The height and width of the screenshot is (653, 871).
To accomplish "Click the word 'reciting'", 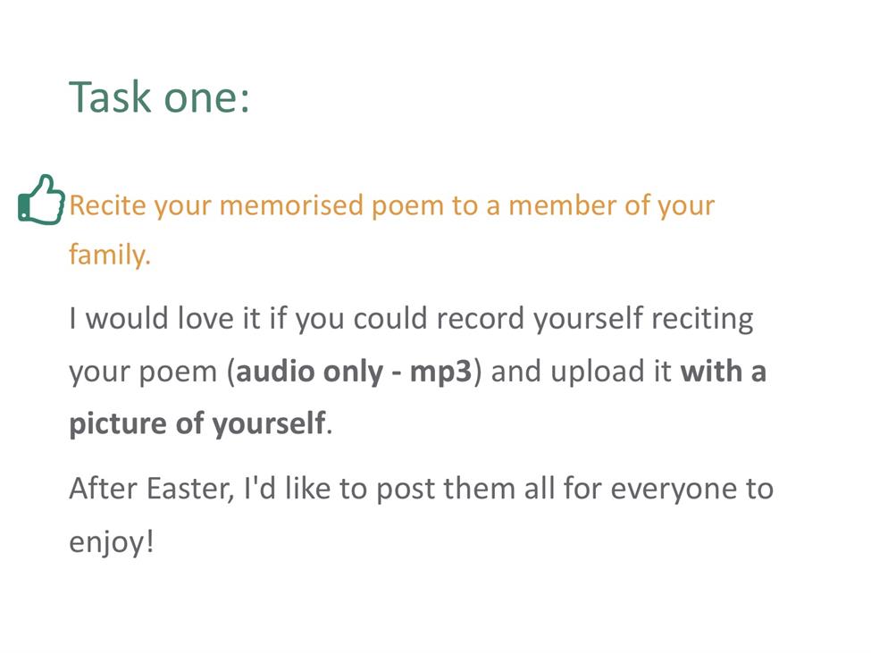I will click(702, 319).
